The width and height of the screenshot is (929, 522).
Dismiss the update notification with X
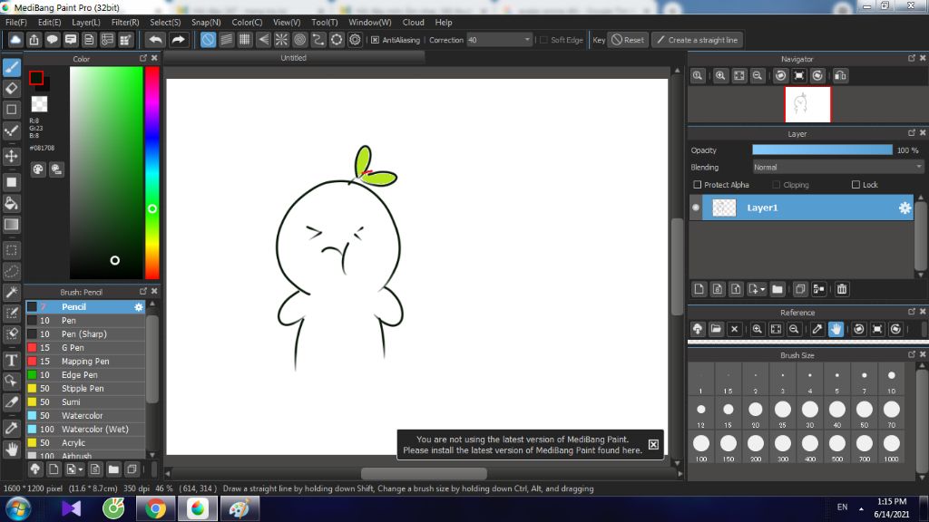click(x=653, y=444)
